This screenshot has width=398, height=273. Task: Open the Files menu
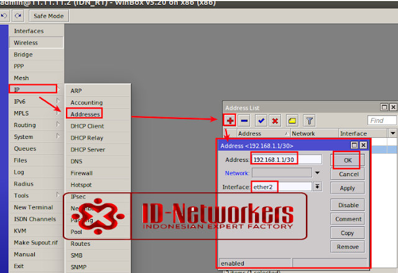tap(36, 160)
